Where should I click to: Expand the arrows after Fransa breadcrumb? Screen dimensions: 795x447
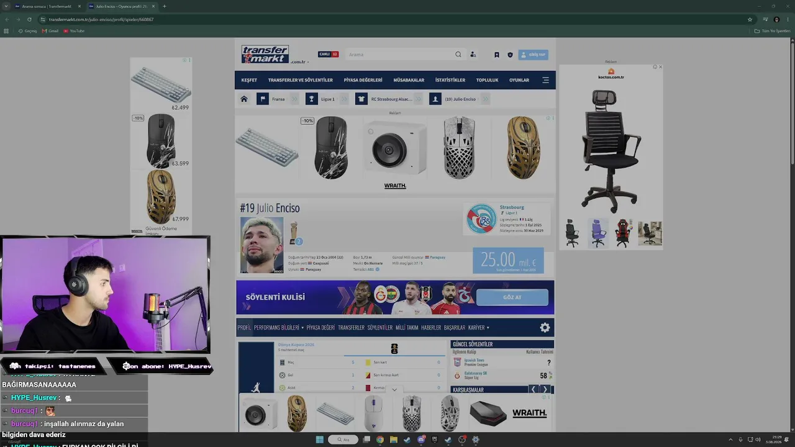294,99
